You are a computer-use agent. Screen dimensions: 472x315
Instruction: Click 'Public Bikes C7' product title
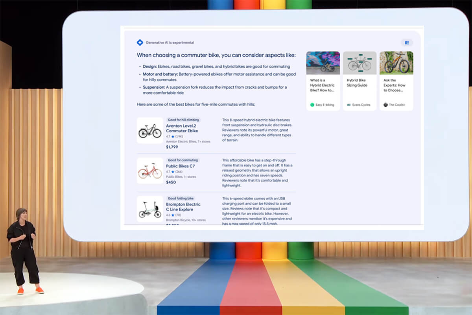coord(180,166)
